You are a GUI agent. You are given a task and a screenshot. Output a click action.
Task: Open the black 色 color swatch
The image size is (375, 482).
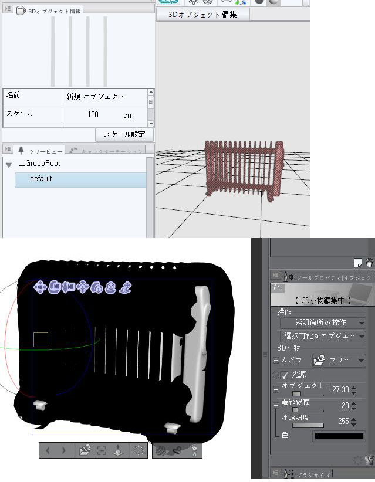click(x=339, y=436)
